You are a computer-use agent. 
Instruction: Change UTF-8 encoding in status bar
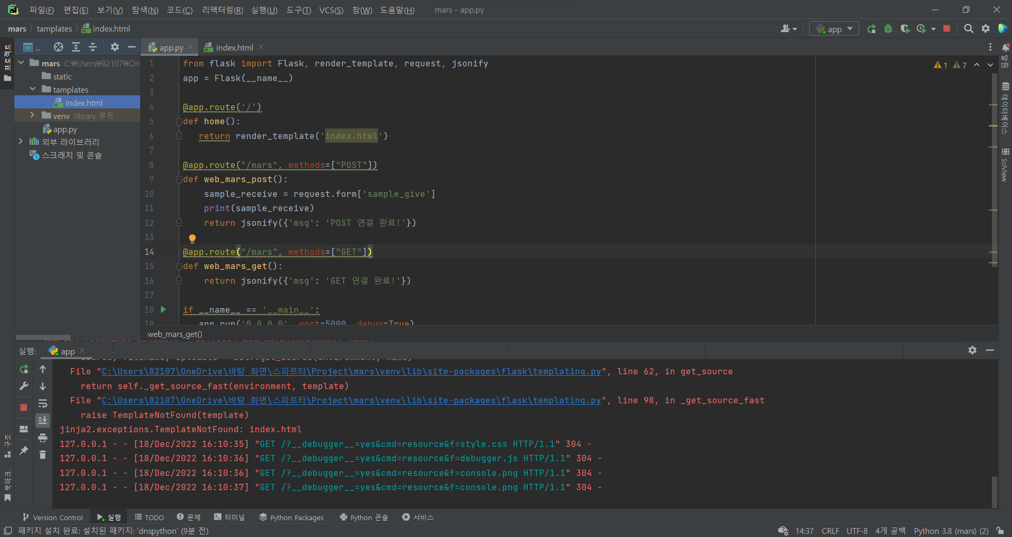[x=857, y=531]
